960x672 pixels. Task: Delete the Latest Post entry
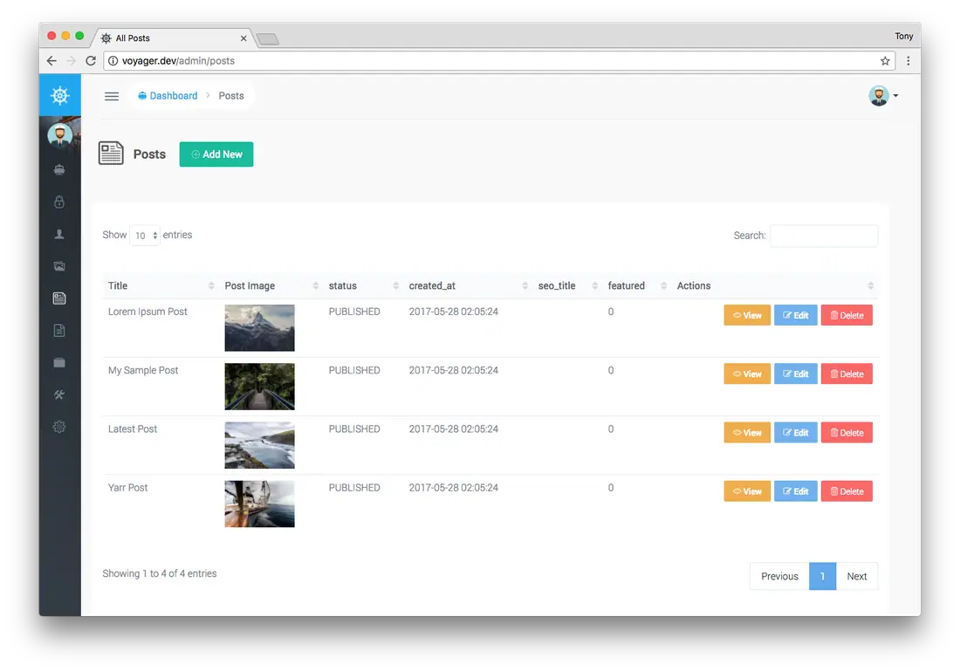847,433
